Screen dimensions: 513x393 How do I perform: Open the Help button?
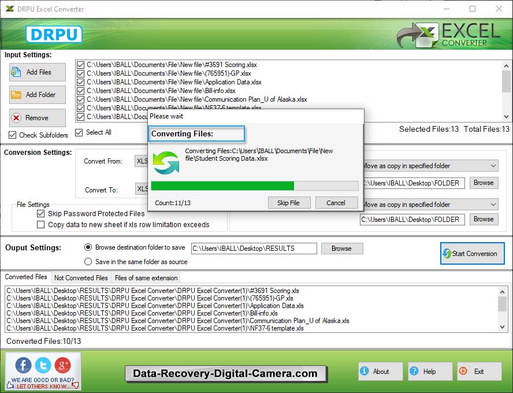click(x=430, y=372)
